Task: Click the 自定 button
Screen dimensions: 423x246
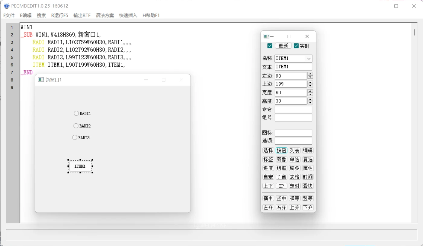Action: (x=268, y=177)
